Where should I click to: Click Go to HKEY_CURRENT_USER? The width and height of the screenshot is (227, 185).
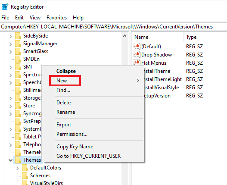pos(88,156)
